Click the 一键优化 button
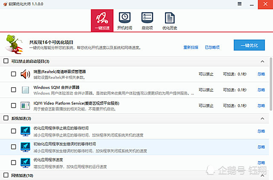This screenshot has width=273, height=180. click(249, 45)
